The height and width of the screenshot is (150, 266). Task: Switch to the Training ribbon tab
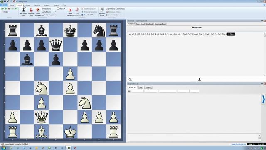click(37, 5)
